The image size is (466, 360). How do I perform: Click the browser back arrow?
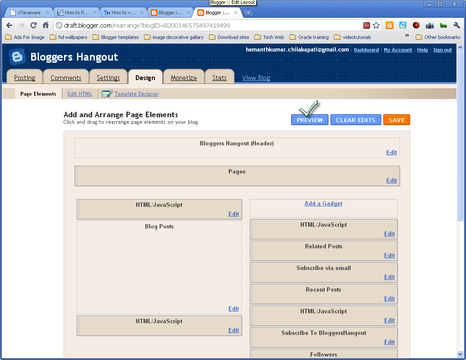coord(9,25)
